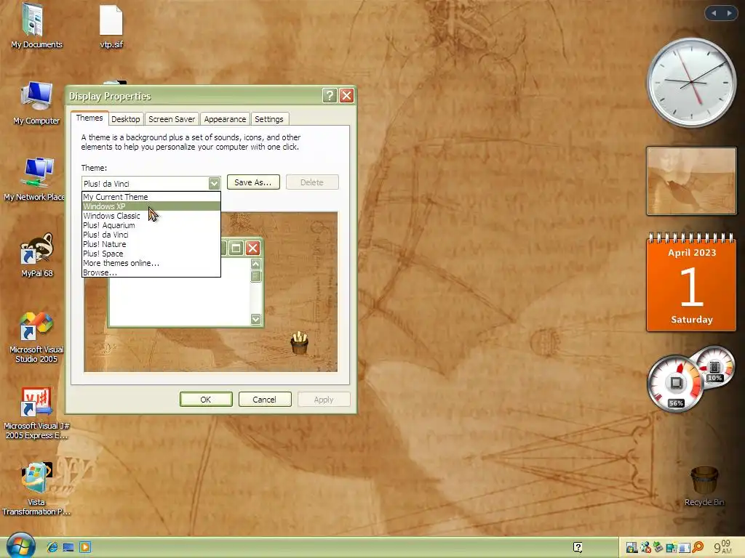Click the small memory gauge showing 10%
This screenshot has height=558, width=745.
714,367
